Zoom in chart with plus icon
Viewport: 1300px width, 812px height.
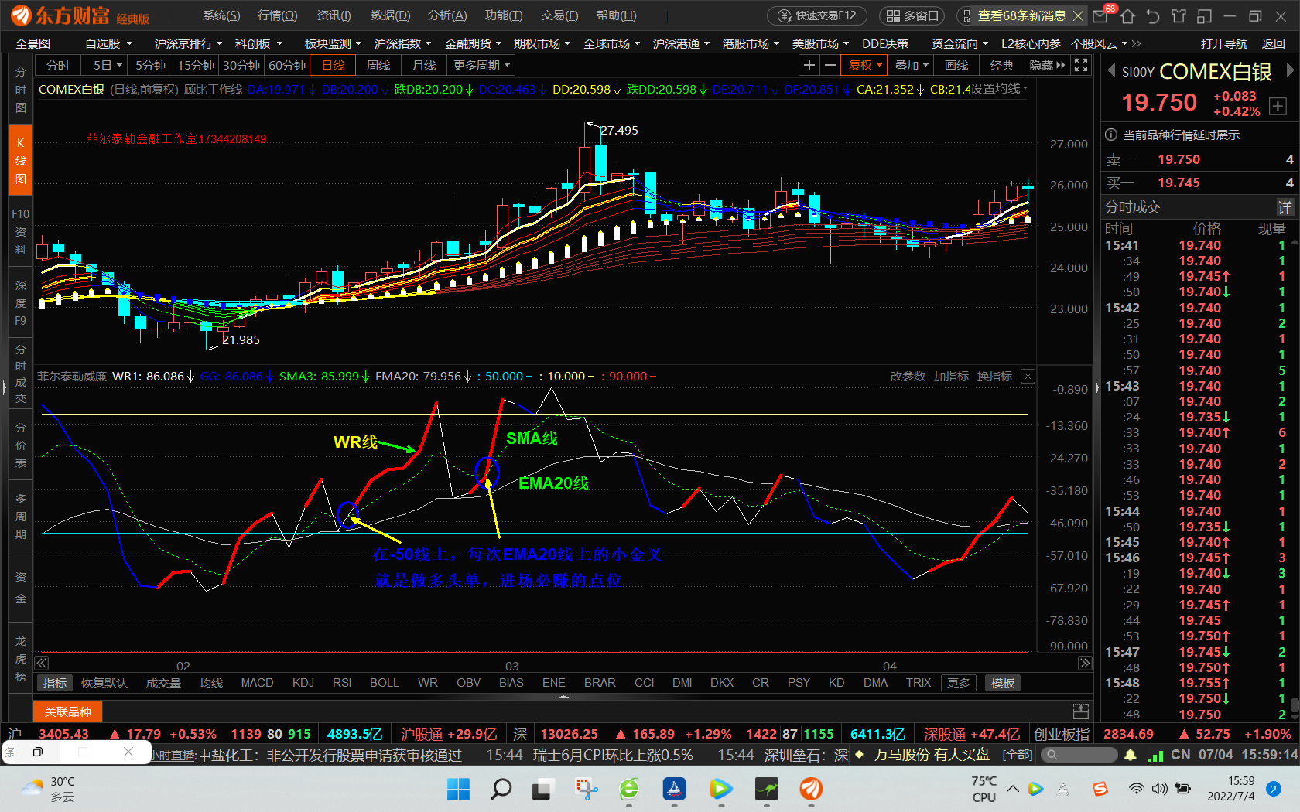[x=809, y=66]
